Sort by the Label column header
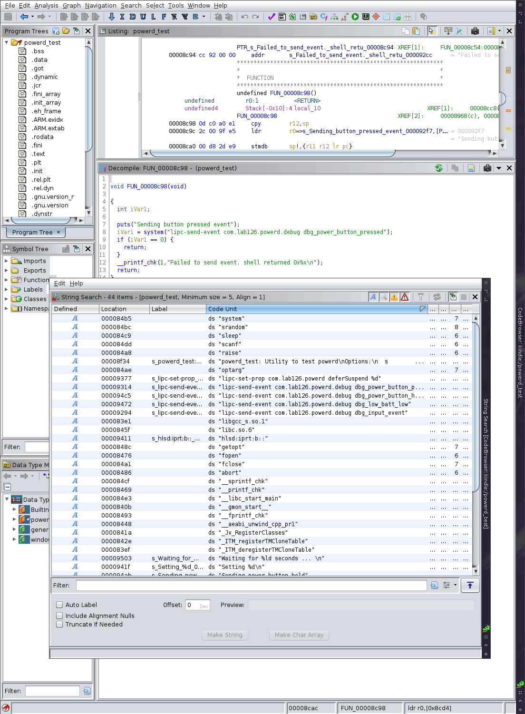 (177, 309)
